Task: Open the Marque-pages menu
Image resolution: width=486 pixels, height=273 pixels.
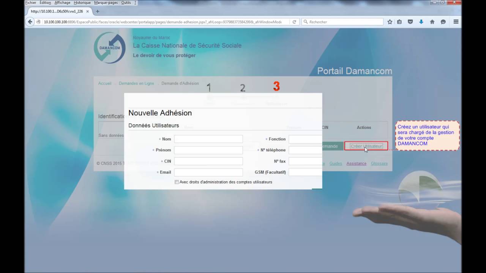Action: (x=106, y=3)
